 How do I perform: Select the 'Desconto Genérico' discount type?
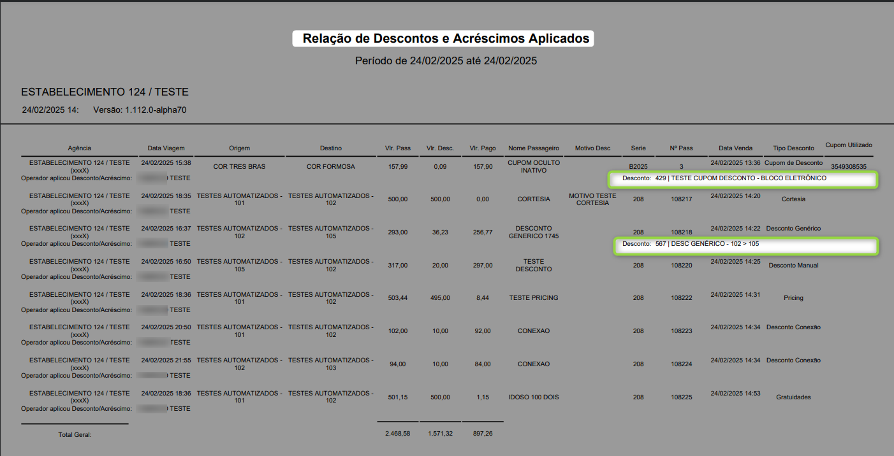click(x=794, y=229)
